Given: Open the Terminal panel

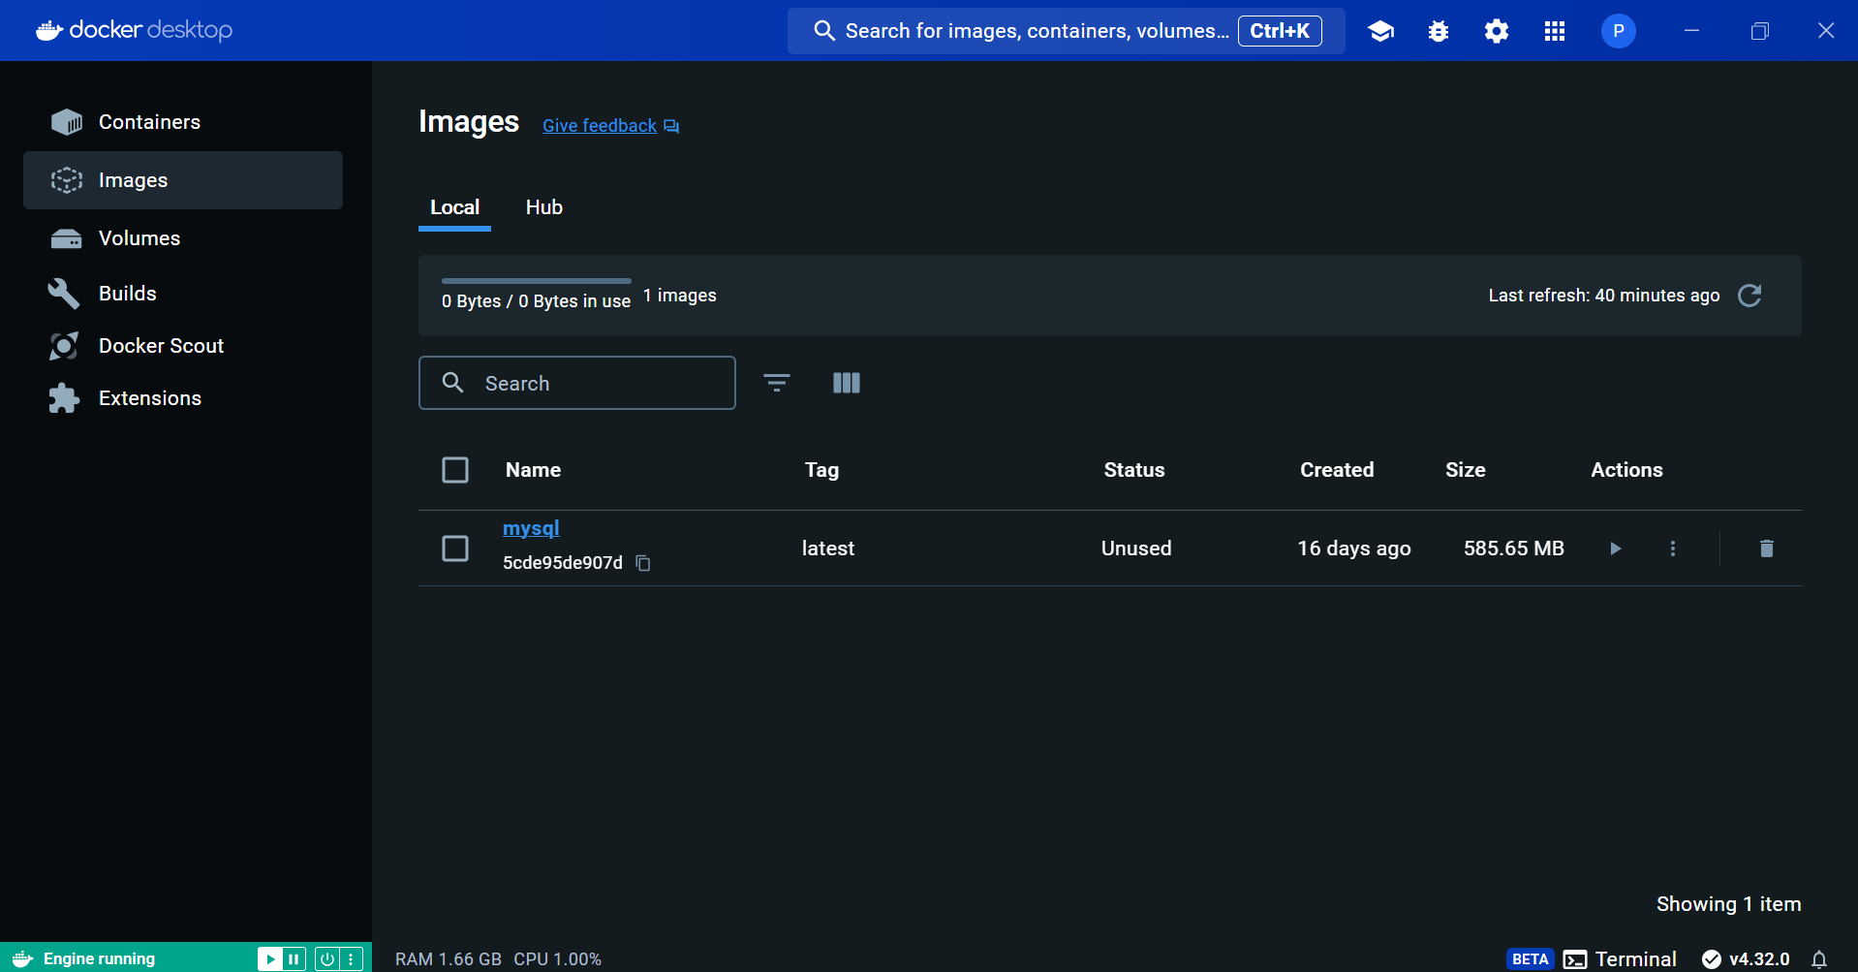Looking at the screenshot, I should [x=1621, y=959].
